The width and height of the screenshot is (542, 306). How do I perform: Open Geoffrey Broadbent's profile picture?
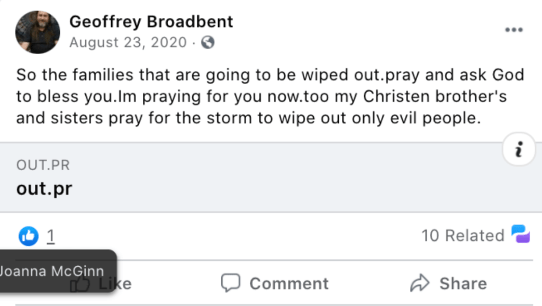(x=38, y=32)
